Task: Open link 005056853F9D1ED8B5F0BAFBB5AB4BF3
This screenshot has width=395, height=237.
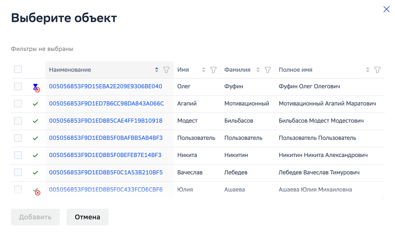Action: (106, 138)
